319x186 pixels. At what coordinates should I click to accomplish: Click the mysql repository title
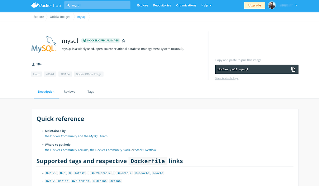click(x=70, y=41)
